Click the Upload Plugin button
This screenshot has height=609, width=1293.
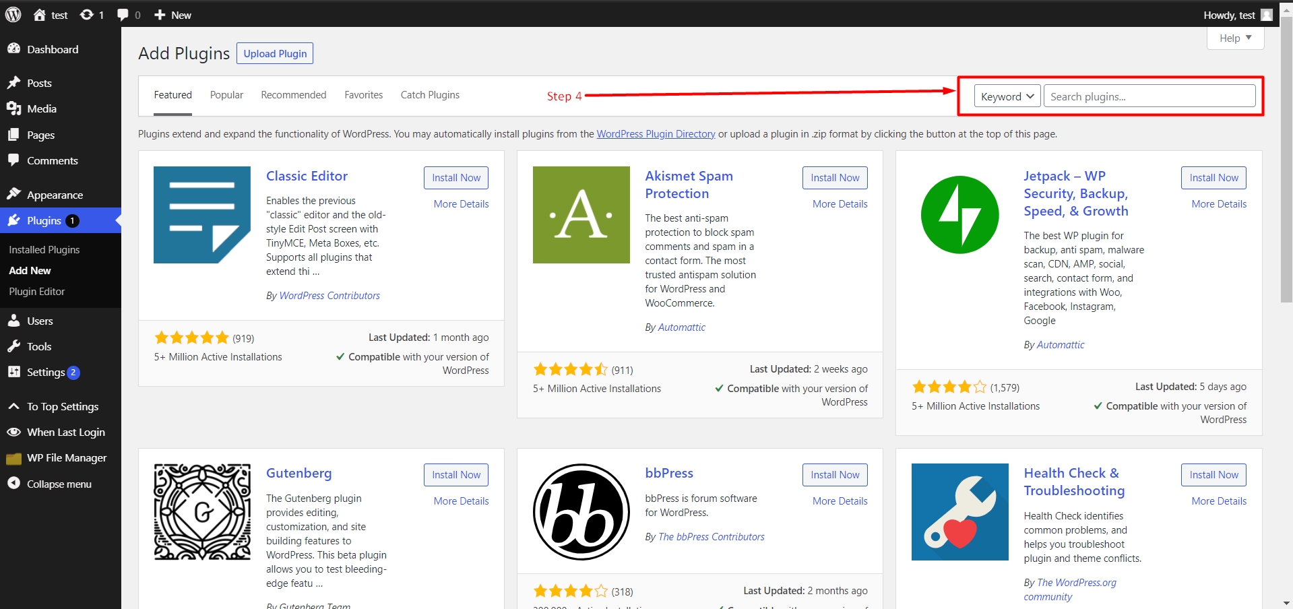pyautogui.click(x=275, y=53)
